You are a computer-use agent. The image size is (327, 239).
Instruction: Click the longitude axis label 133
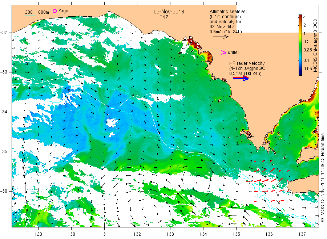(170, 234)
